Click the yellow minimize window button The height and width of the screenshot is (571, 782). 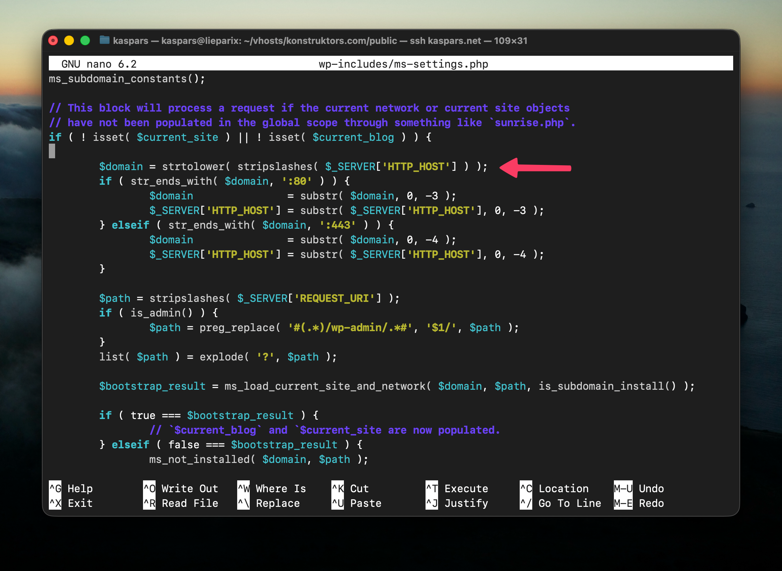click(69, 41)
